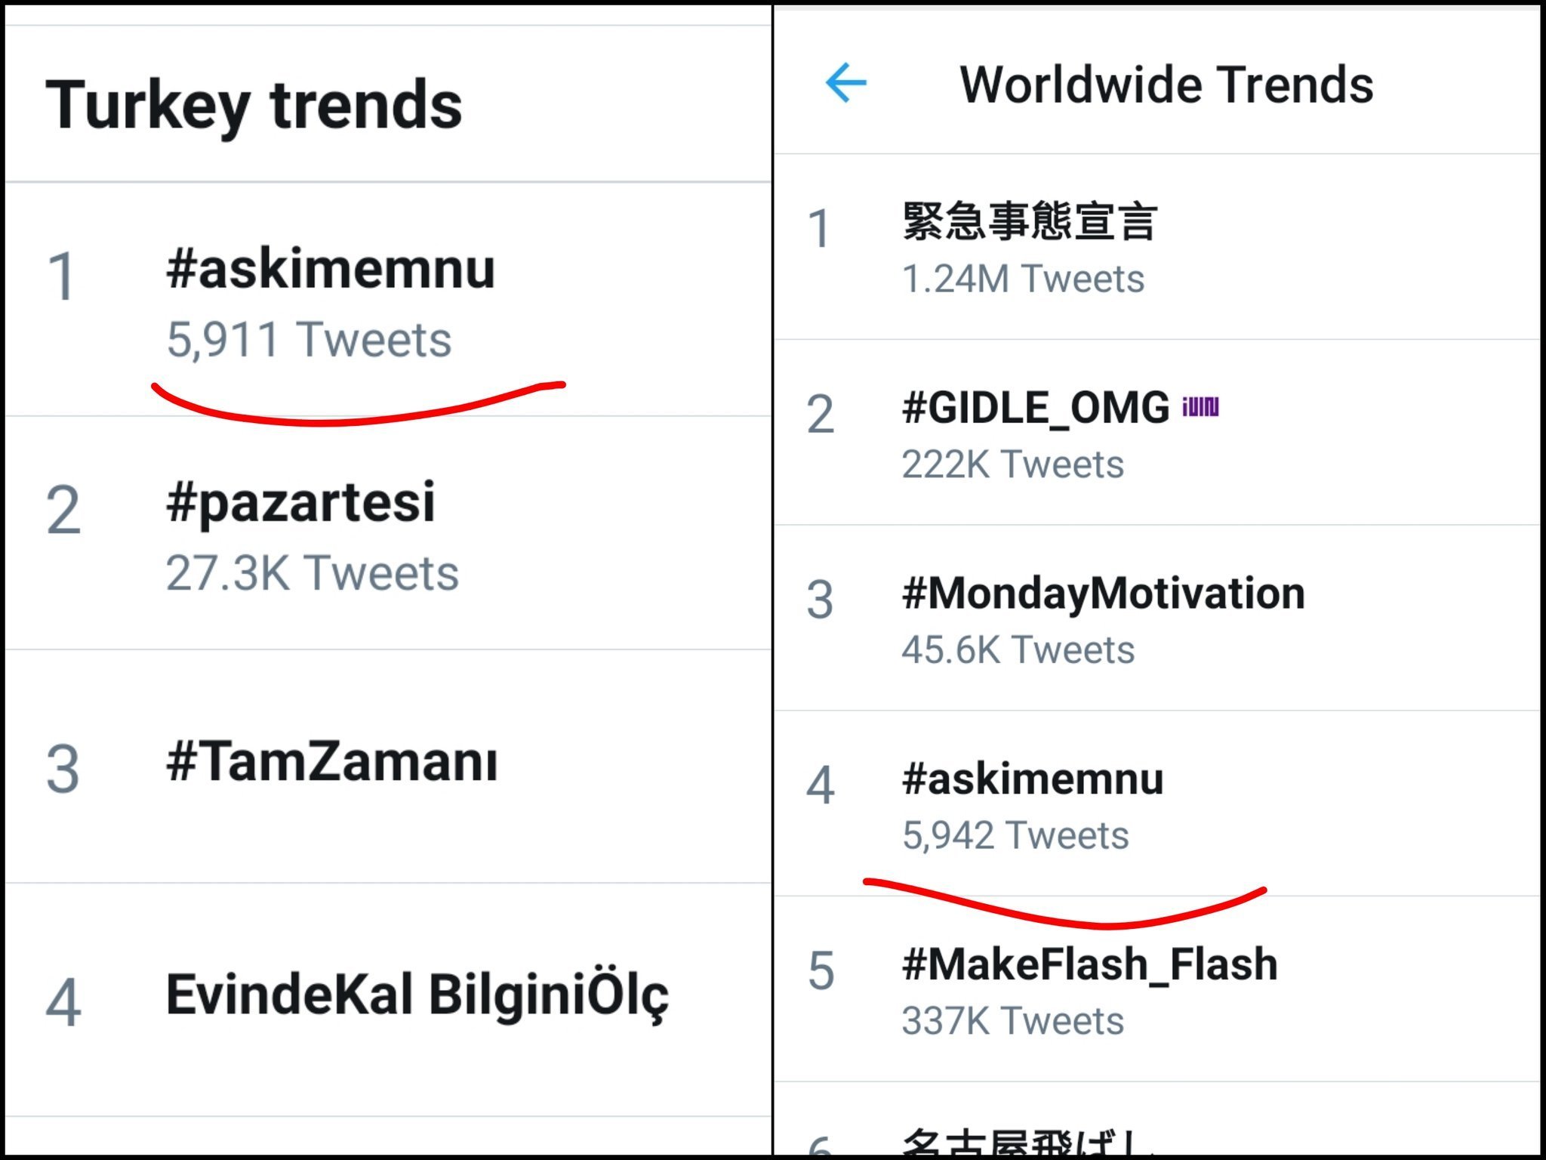1546x1160 pixels.
Task: Click the 337K Tweets count
Action: coord(1013,1022)
